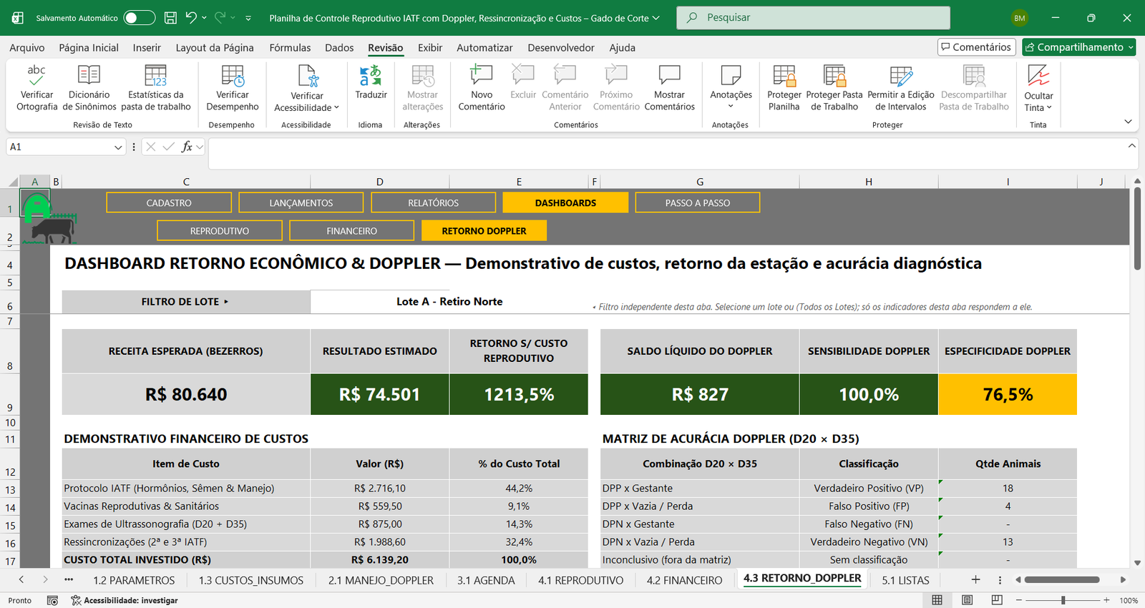Click the undo arrow icon
Screen dimensions: 1145x608
click(x=191, y=17)
